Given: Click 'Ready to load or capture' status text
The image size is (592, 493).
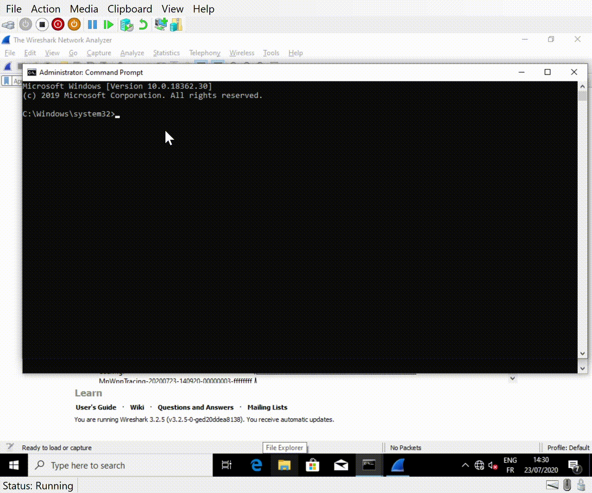Looking at the screenshot, I should pyautogui.click(x=57, y=448).
